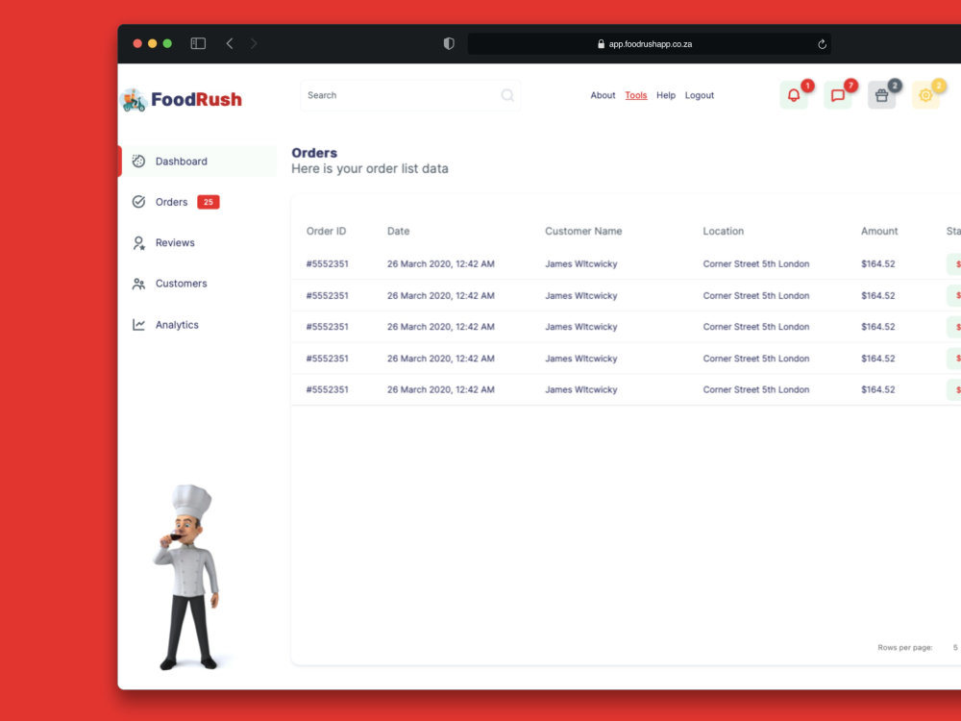This screenshot has width=961, height=721.
Task: Click the About menu item
Action: point(603,95)
